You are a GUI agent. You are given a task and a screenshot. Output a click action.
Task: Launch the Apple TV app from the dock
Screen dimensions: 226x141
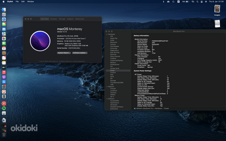(x=4, y=67)
